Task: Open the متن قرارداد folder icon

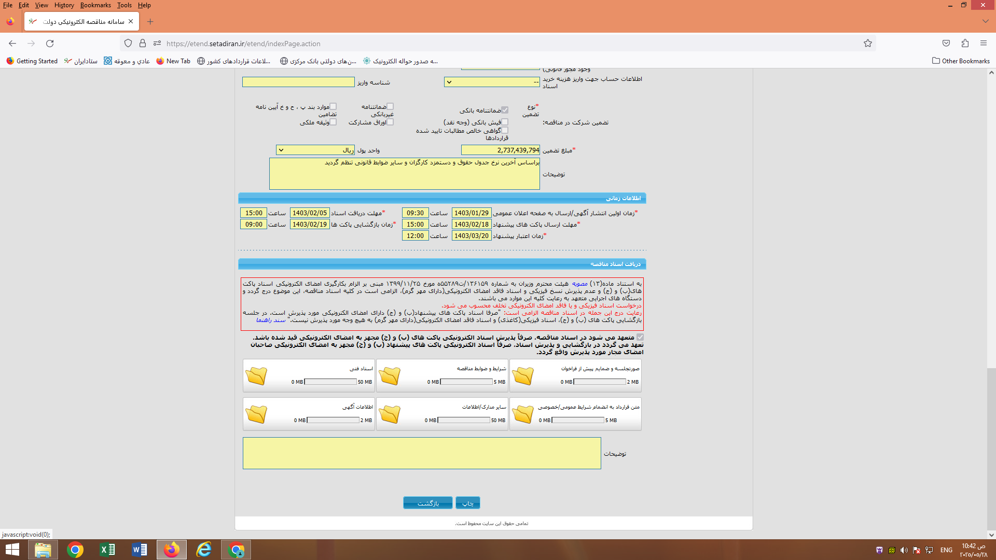Action: (x=523, y=414)
